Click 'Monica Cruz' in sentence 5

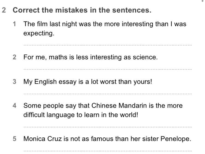click(42, 139)
